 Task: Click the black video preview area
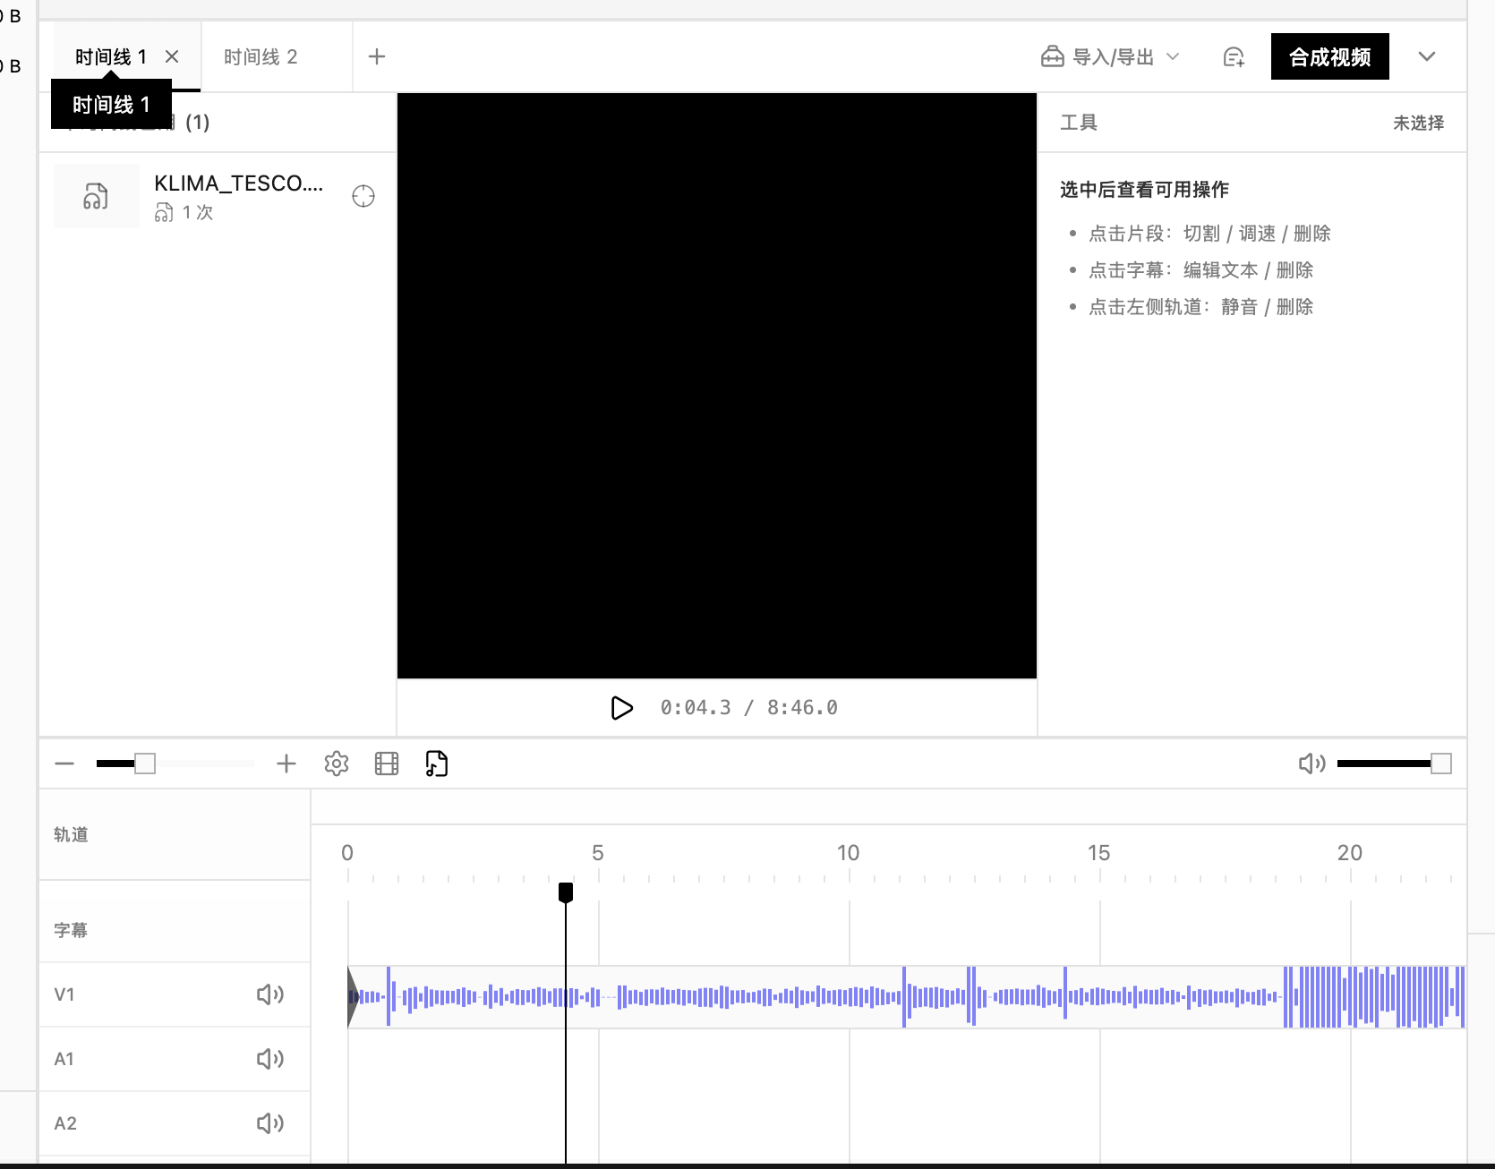click(717, 386)
